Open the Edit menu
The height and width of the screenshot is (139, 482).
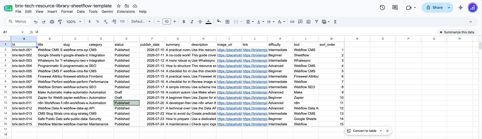pos(28,11)
